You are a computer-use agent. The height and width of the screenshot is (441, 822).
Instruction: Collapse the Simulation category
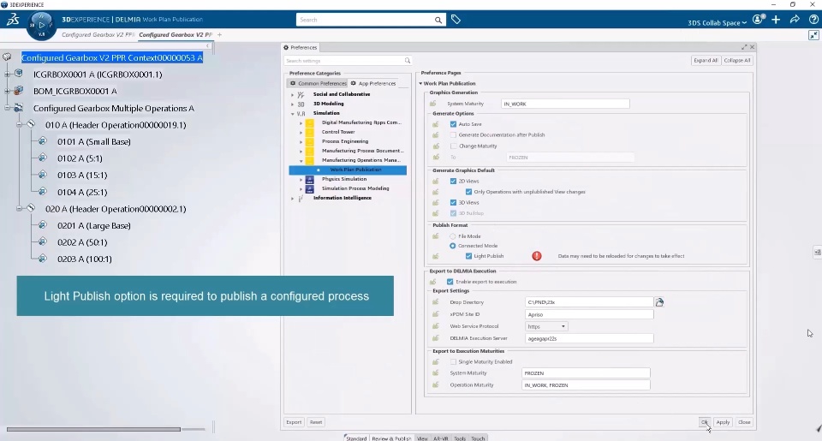[x=293, y=113]
